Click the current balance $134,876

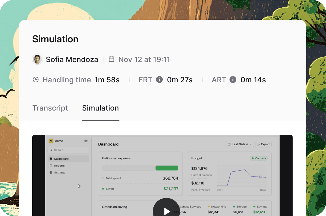tap(200, 169)
